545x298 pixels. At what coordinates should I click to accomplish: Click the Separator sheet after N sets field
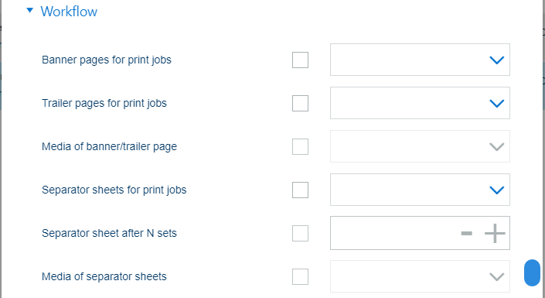click(x=420, y=233)
